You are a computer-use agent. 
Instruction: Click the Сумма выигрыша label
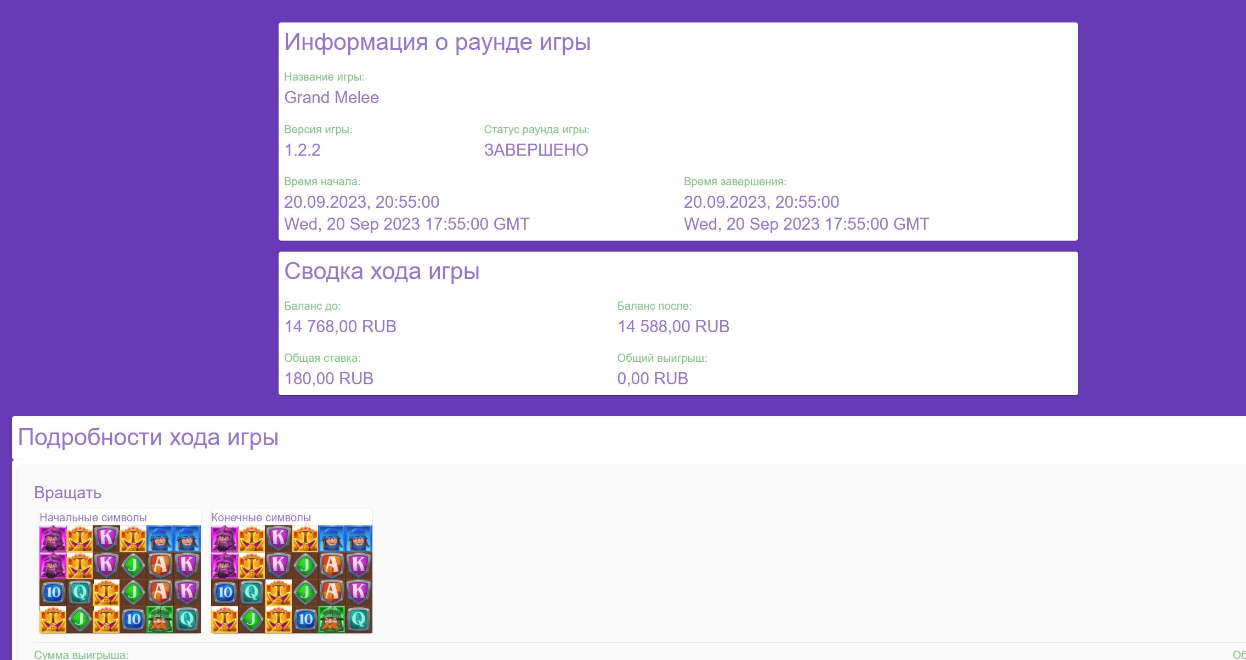tap(81, 655)
